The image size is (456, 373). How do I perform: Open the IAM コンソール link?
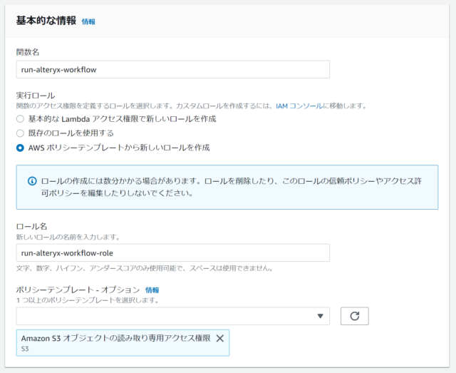(299, 106)
